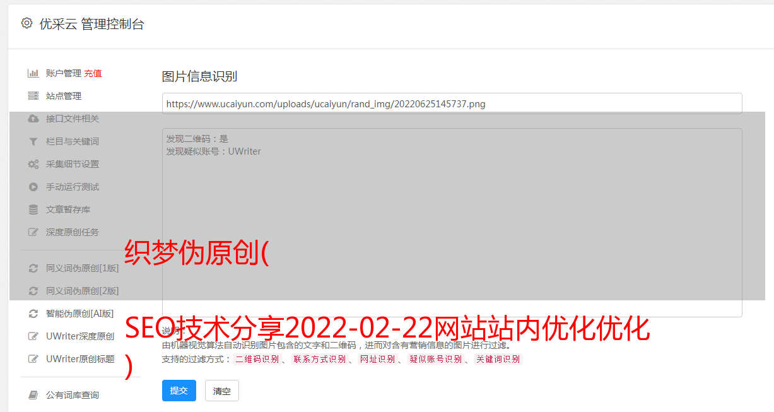Click the cloud upload icon next to 接口文件相关
Image resolution: width=774 pixels, height=412 pixels.
[33, 119]
